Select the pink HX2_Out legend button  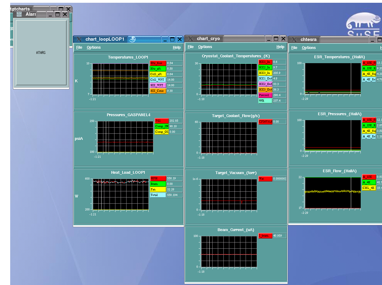265,84
